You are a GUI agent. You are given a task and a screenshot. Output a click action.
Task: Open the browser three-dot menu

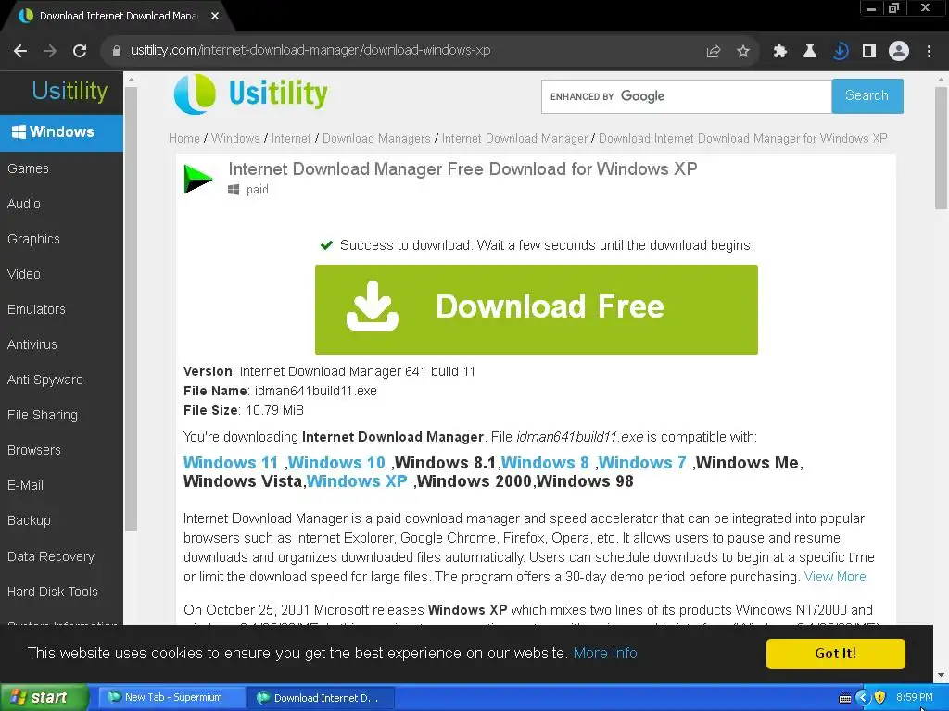click(x=929, y=52)
